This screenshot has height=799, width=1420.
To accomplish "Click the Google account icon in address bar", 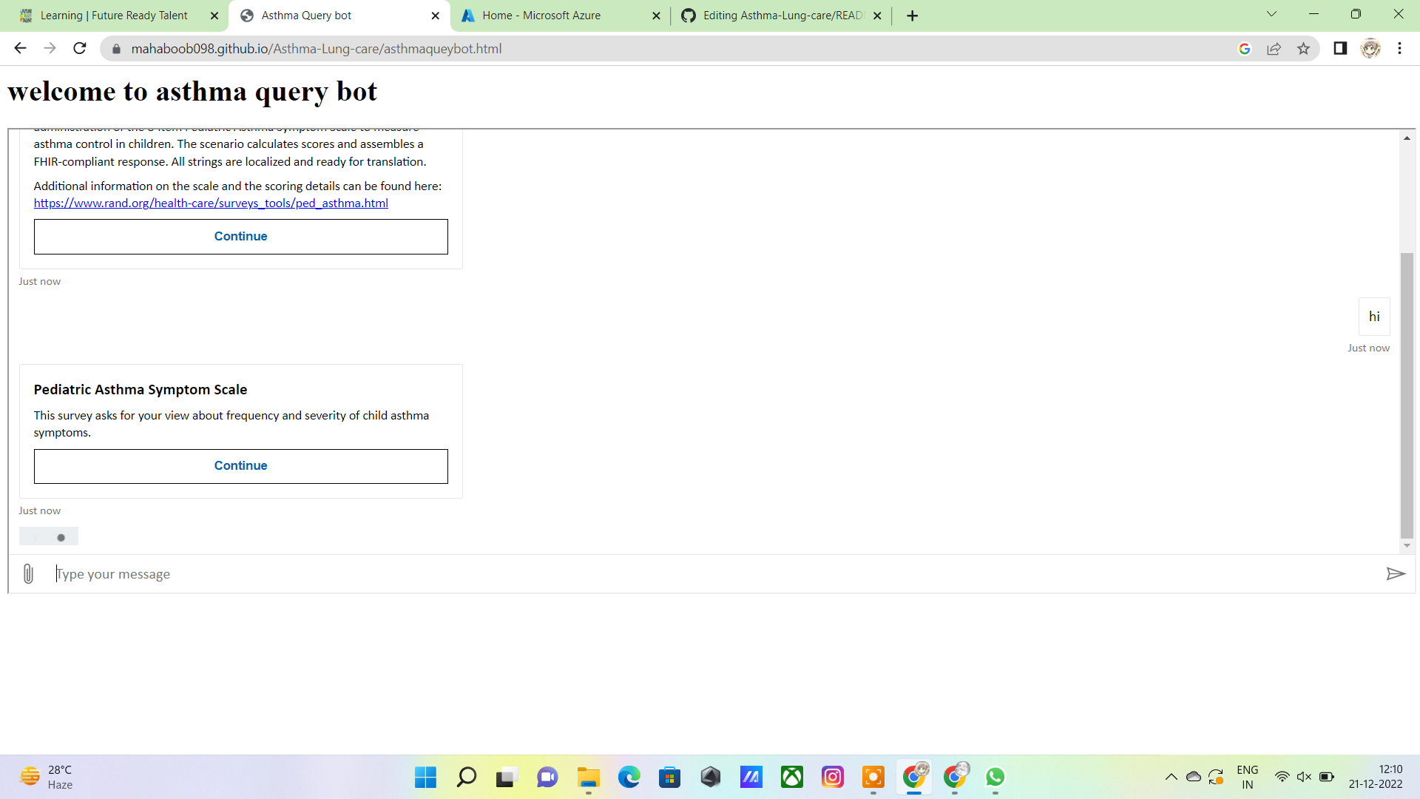I will point(1244,49).
